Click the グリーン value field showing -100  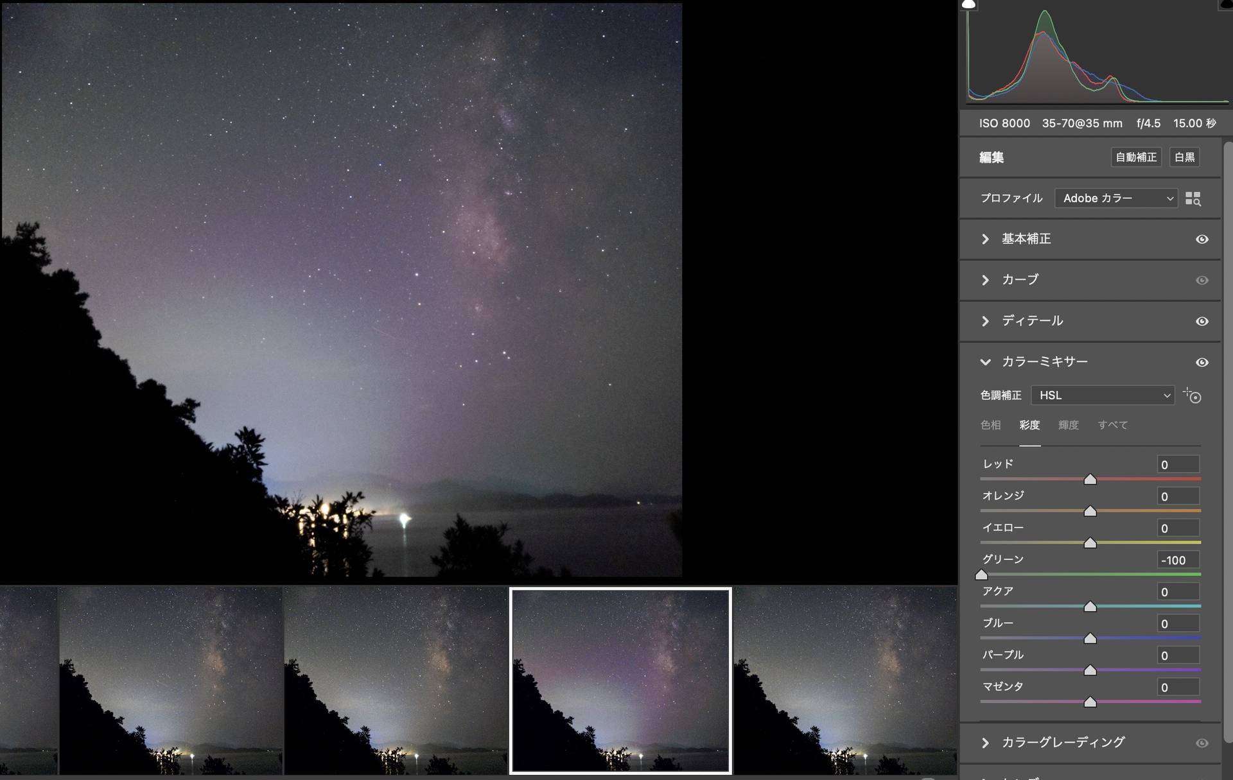1178,560
